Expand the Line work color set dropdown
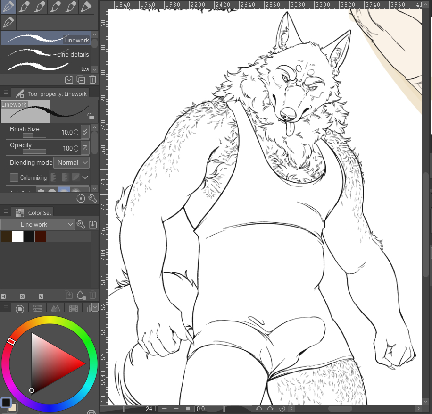The height and width of the screenshot is (414, 432). [x=38, y=225]
